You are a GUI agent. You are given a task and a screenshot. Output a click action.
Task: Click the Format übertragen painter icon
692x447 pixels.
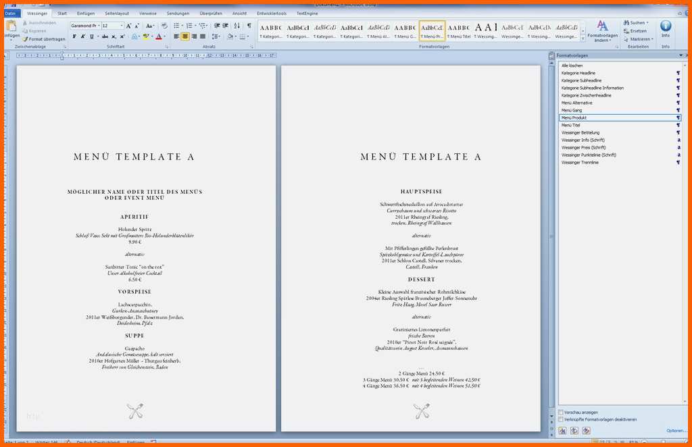click(25, 39)
